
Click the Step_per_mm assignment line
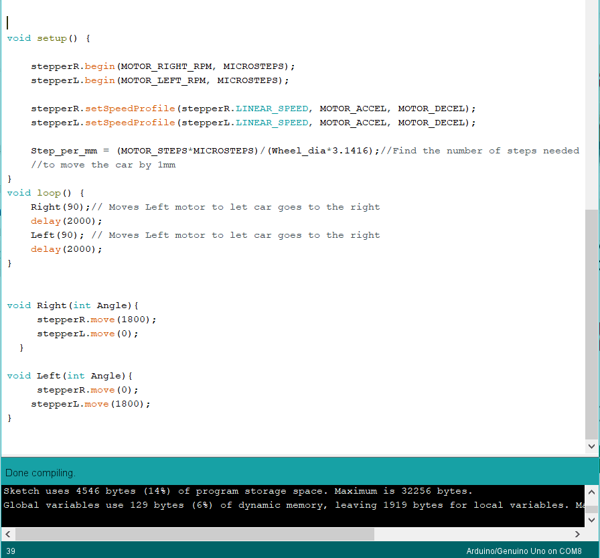(x=305, y=151)
